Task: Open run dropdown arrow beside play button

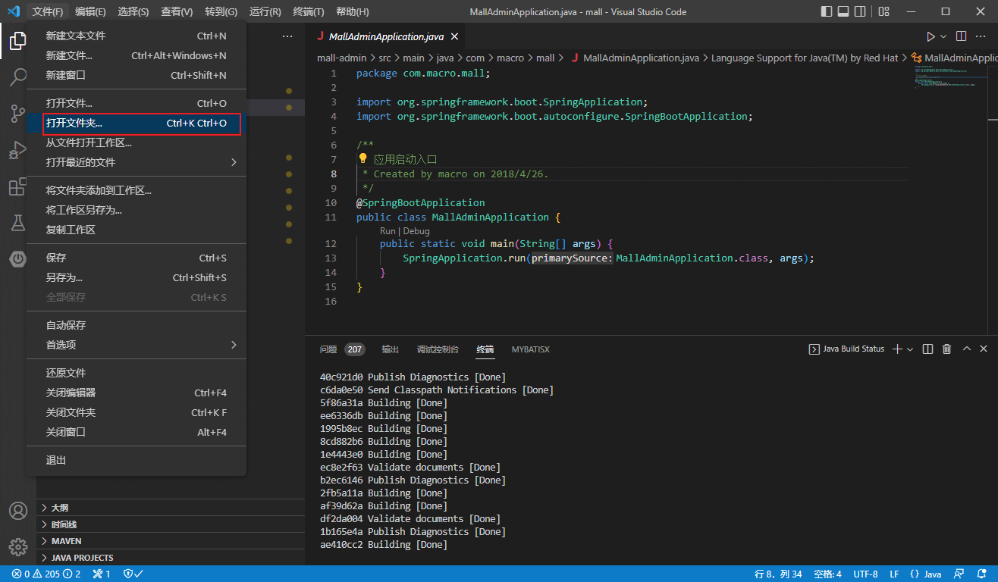Action: pyautogui.click(x=943, y=36)
